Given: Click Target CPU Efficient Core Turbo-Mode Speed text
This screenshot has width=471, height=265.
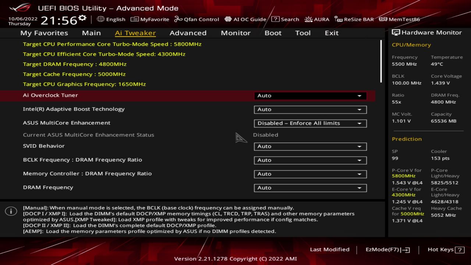Looking at the screenshot, I should pyautogui.click(x=104, y=54).
